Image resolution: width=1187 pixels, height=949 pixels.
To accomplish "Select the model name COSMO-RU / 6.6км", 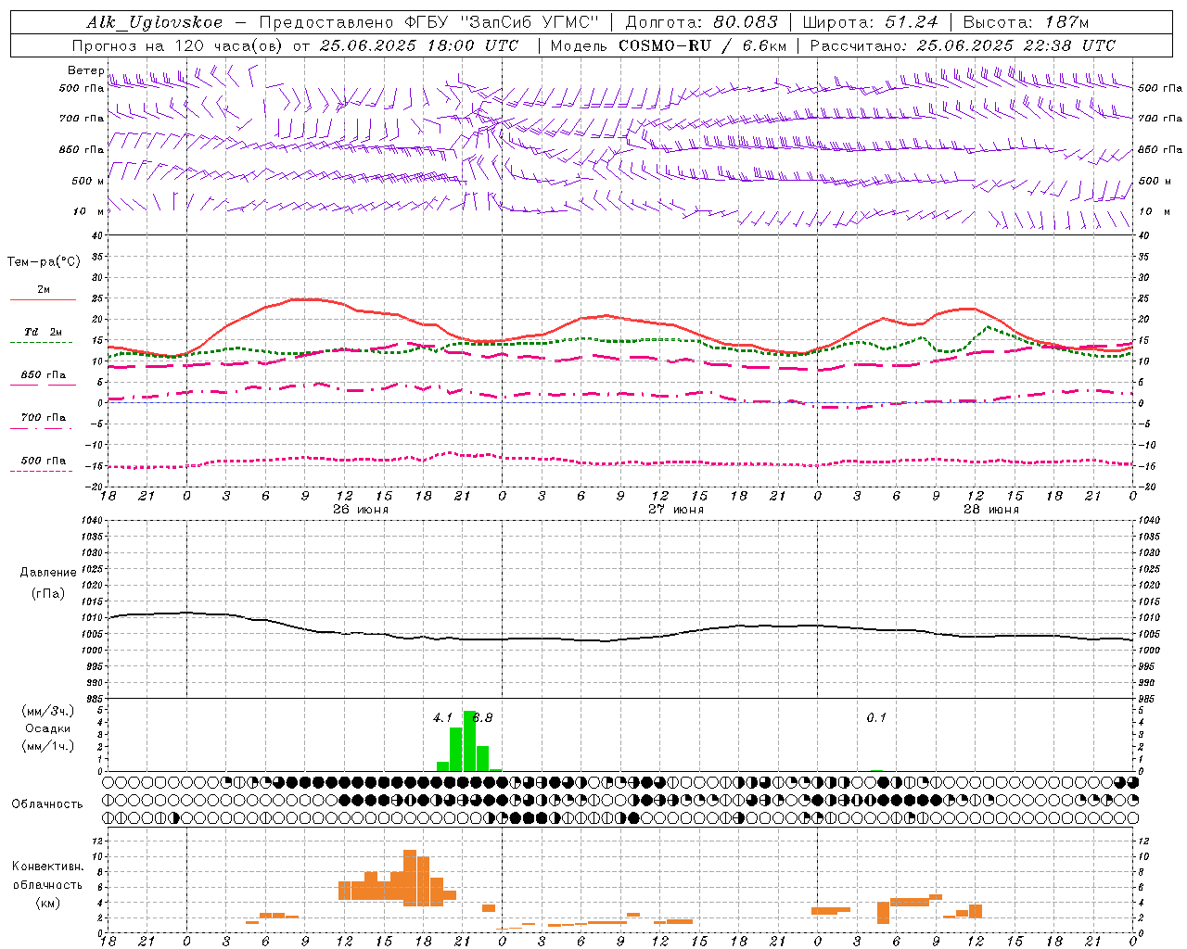I will coord(702,45).
